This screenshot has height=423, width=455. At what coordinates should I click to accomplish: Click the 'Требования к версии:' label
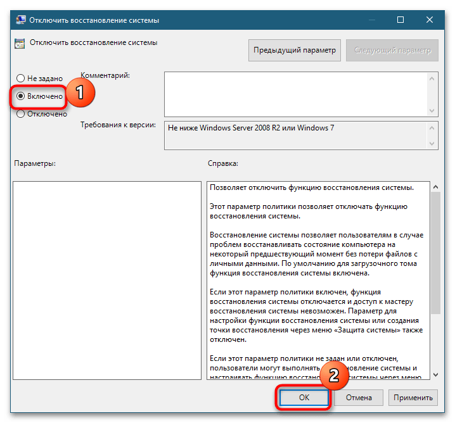coord(118,125)
